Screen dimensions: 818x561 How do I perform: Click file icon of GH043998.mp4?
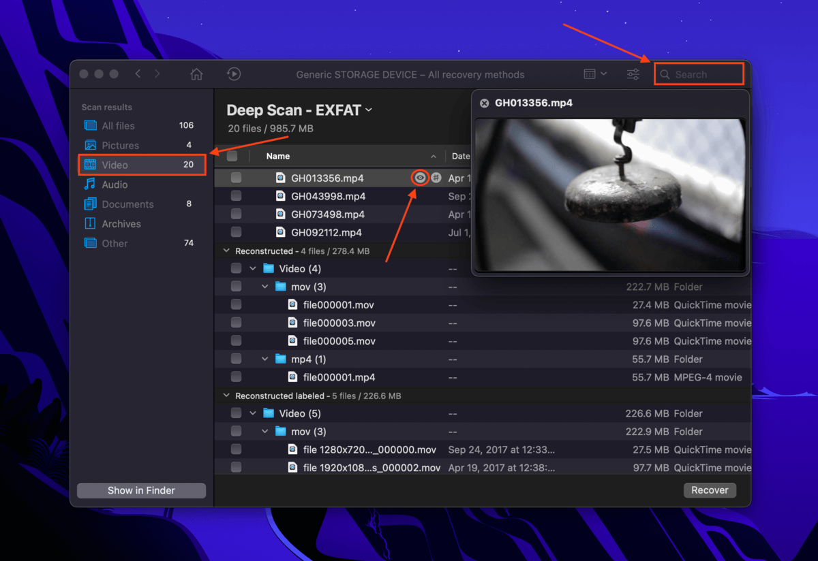click(x=280, y=196)
